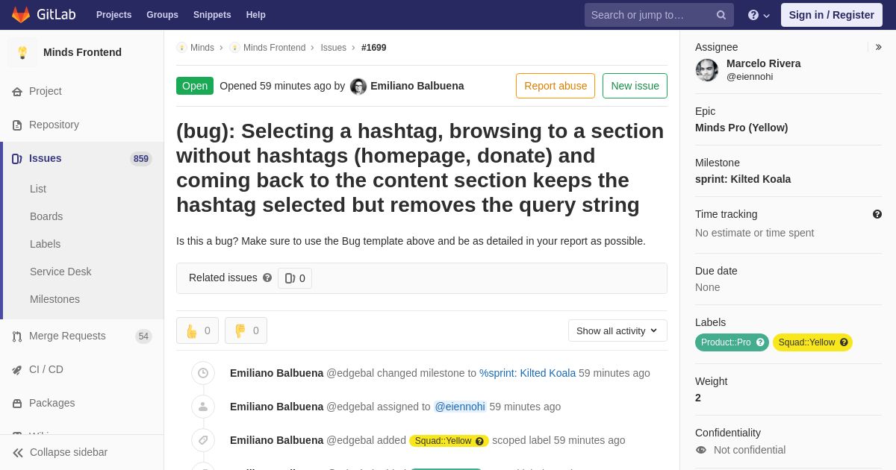Go to the Boards submenu

(x=46, y=216)
